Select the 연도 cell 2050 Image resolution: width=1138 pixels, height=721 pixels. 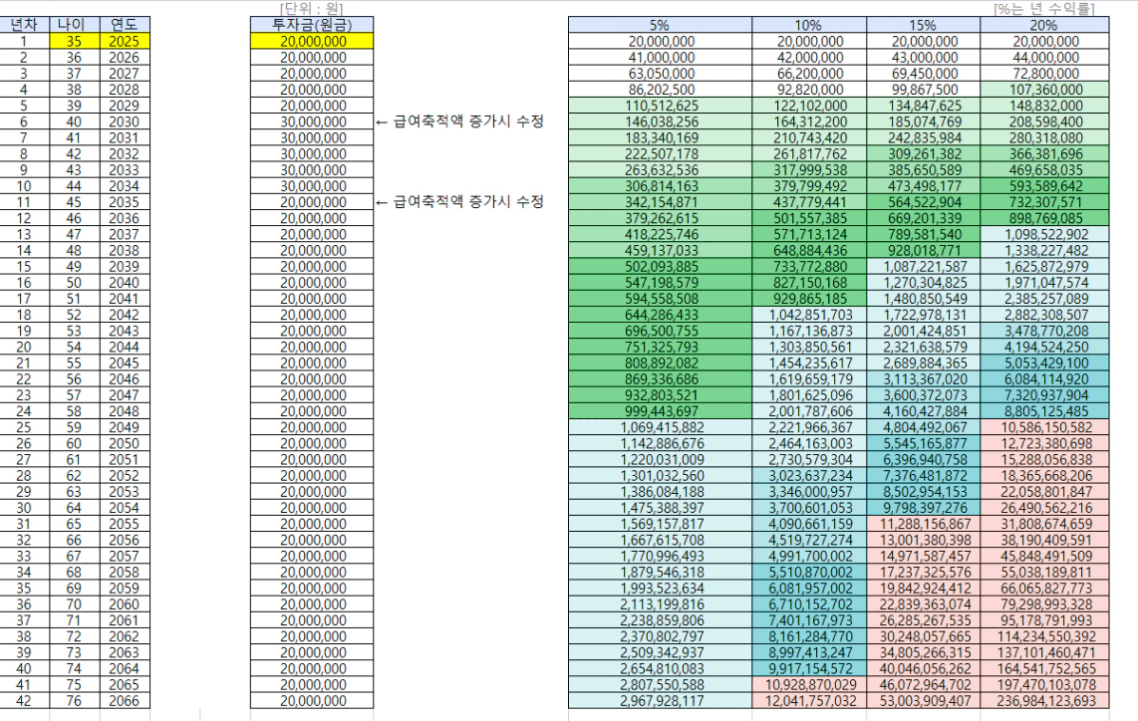pyautogui.click(x=125, y=444)
